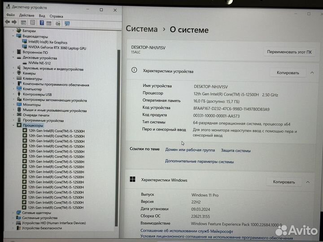Click the Переименовать этот ПК button
323x242 pixels.
tap(289, 52)
